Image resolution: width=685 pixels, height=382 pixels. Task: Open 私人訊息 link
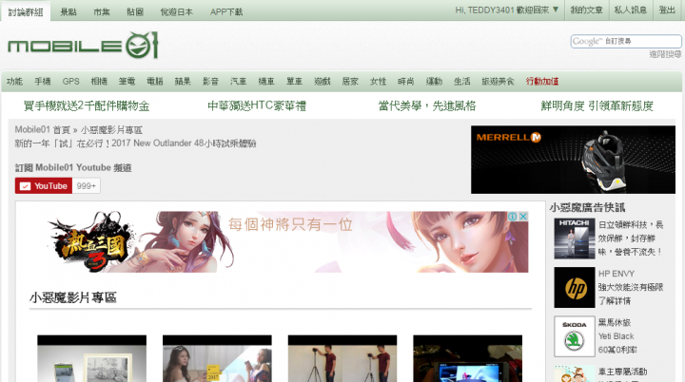pos(631,10)
